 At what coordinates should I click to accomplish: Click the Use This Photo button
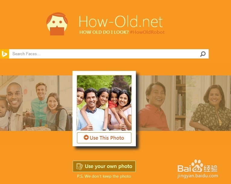tap(104, 138)
